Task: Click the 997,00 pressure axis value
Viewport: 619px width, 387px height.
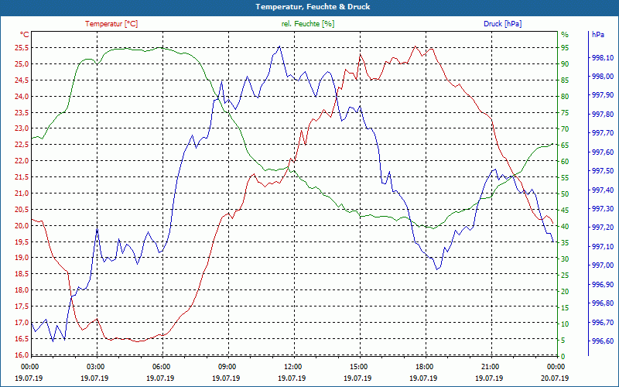Action: [x=603, y=265]
